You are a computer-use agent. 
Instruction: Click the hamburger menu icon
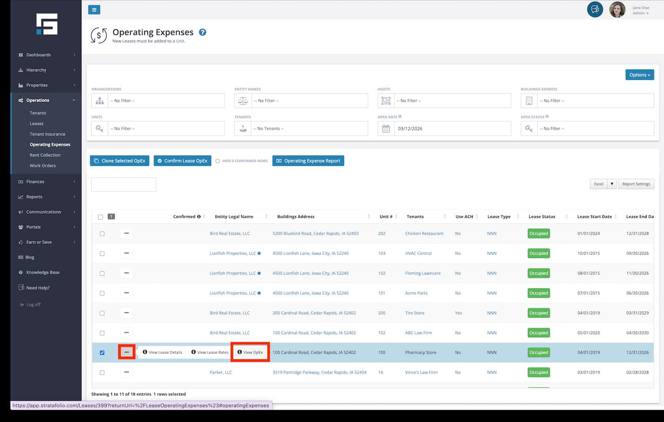(x=94, y=10)
